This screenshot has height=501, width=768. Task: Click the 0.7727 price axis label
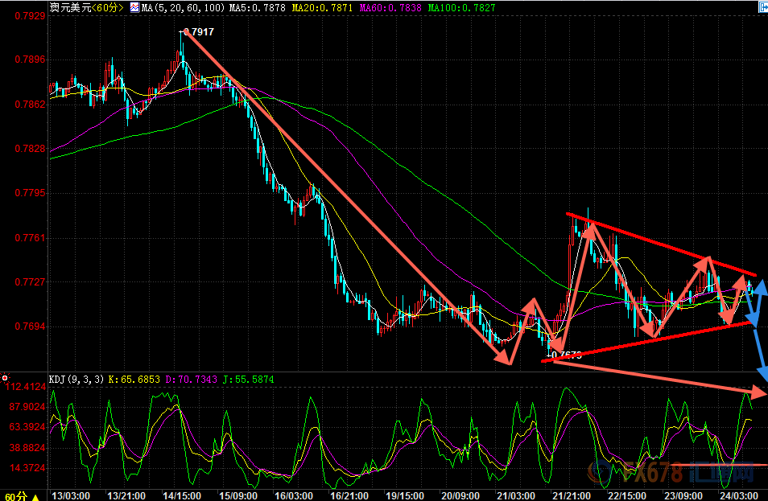point(31,281)
